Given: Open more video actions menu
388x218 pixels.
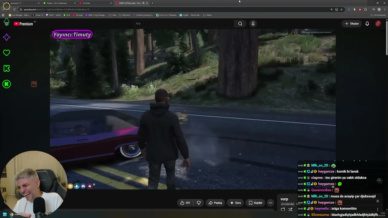Looking at the screenshot, I should [x=270, y=203].
